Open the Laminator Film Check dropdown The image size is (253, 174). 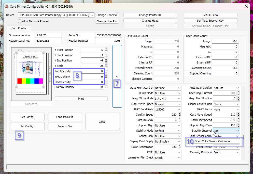pos(168,158)
